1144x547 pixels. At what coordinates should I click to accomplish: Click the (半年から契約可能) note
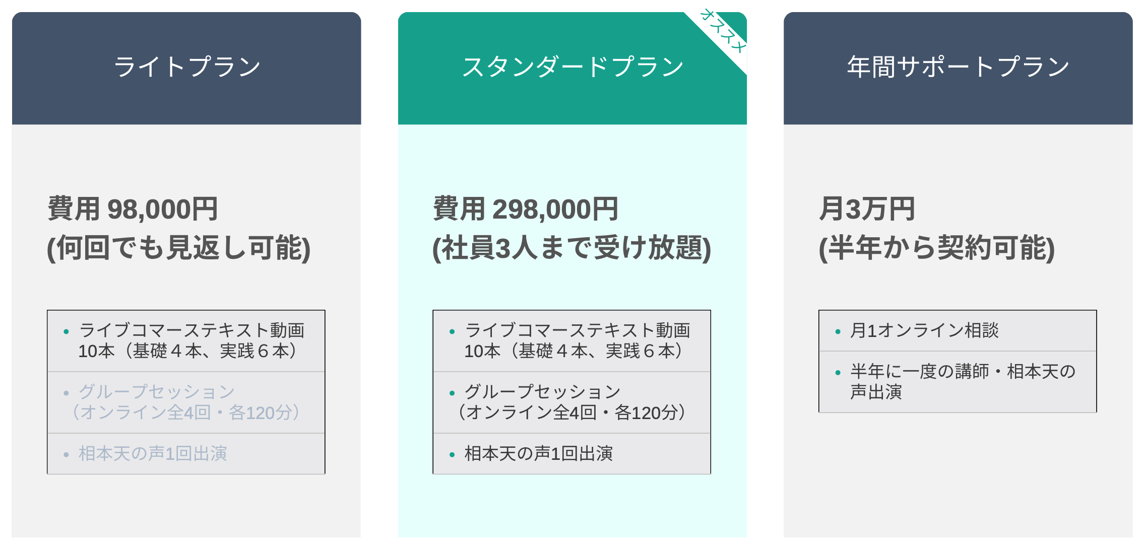pos(936,248)
